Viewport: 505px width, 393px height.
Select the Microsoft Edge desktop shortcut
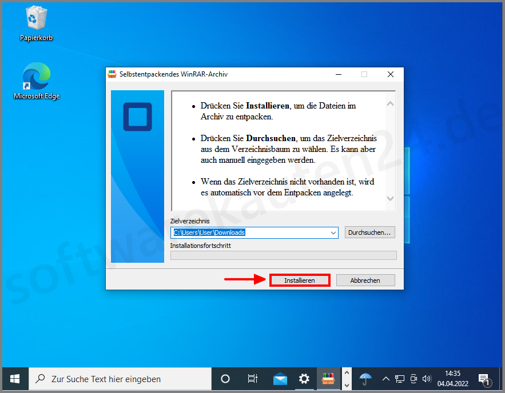click(37, 81)
